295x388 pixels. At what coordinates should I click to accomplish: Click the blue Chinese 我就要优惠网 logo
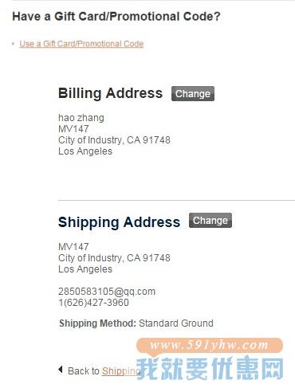tap(210, 368)
